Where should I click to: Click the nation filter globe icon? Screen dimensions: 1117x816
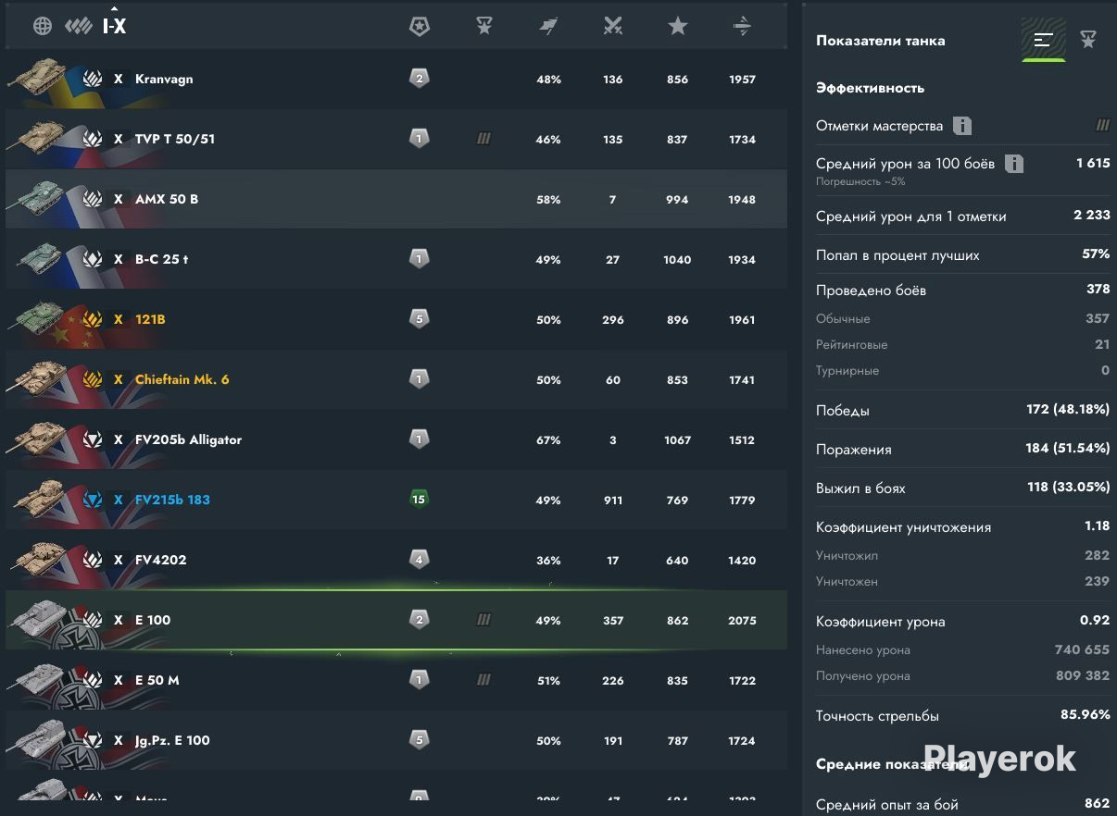[x=43, y=26]
